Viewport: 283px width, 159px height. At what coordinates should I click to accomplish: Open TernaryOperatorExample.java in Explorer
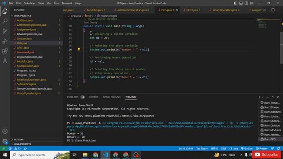click(x=34, y=89)
